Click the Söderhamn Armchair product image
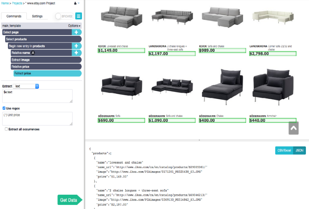Image resolution: width=309 pixels, height=209 pixels. click(x=272, y=87)
